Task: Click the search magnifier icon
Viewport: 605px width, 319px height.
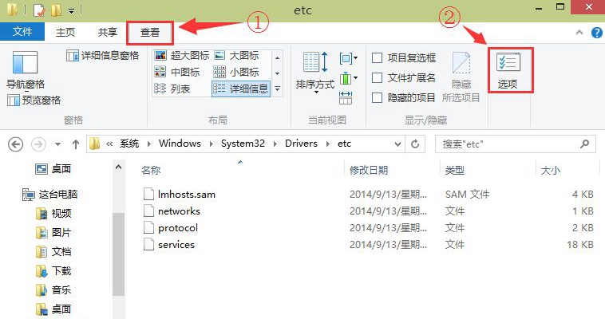Action: coord(584,144)
